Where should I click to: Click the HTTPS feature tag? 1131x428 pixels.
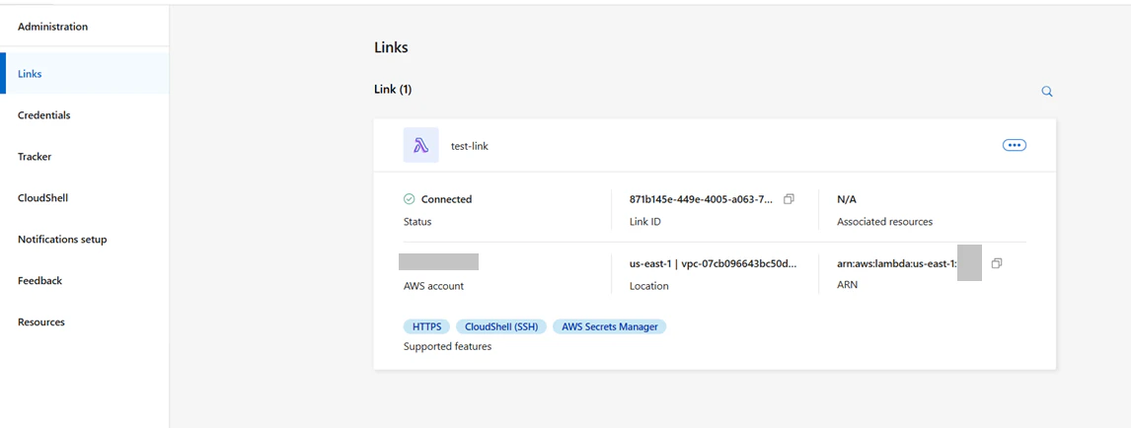click(427, 326)
